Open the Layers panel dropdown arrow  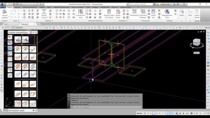pyautogui.click(x=181, y=21)
